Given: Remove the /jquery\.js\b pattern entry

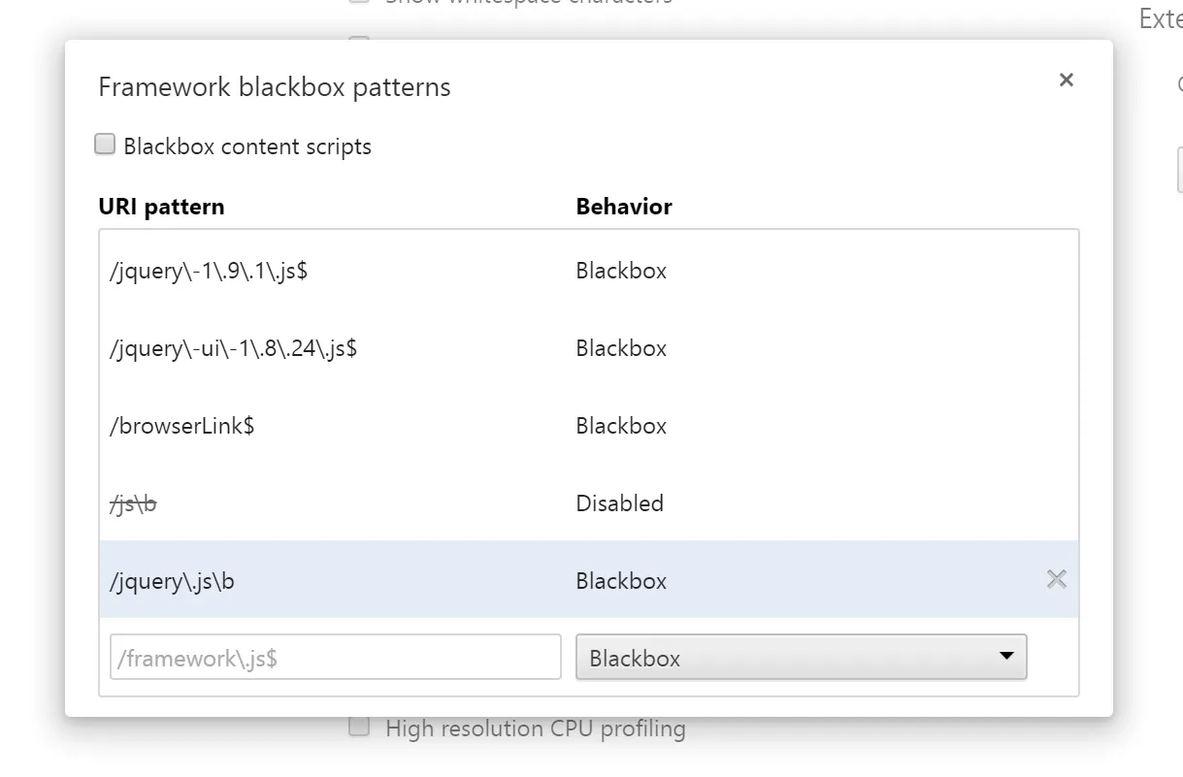Looking at the screenshot, I should pos(1056,580).
